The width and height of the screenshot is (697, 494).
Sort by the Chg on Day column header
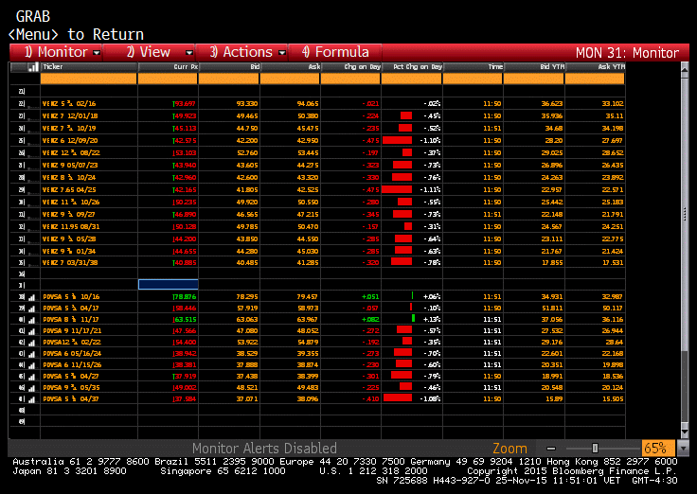[x=350, y=67]
